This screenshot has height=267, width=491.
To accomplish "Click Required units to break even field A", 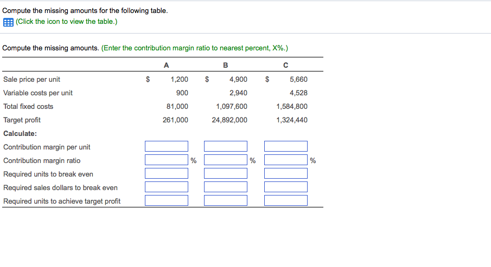I will 167,173.
